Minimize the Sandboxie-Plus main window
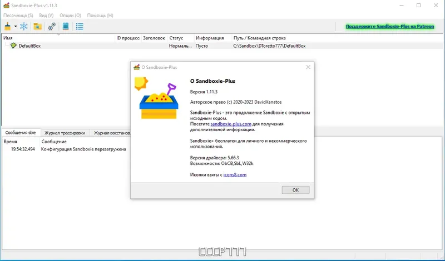This screenshot has width=445, height=261. pos(401,6)
